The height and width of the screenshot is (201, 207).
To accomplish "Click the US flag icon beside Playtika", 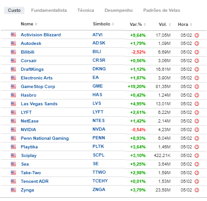I will pos(13,147).
